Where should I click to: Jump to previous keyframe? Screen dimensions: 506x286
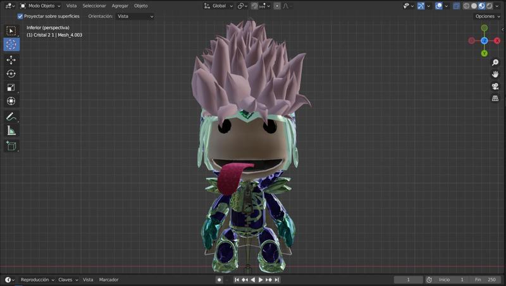click(x=245, y=280)
